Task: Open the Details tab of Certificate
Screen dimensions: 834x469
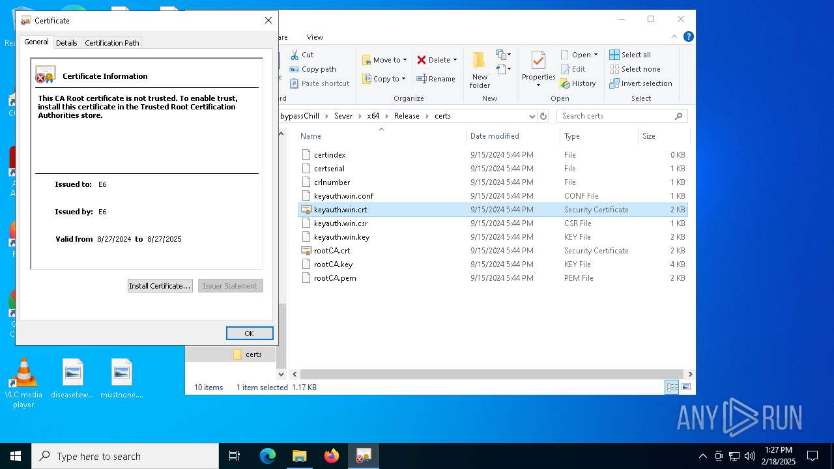Action: [x=66, y=43]
